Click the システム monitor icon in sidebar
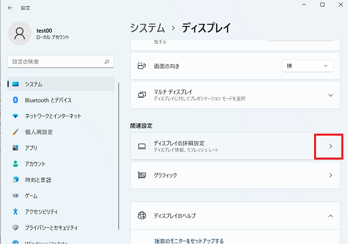Viewport: 348px width, 244px height. click(x=15, y=84)
